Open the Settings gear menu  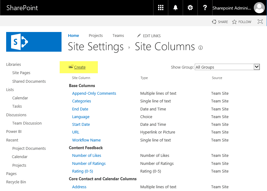(x=190, y=8)
